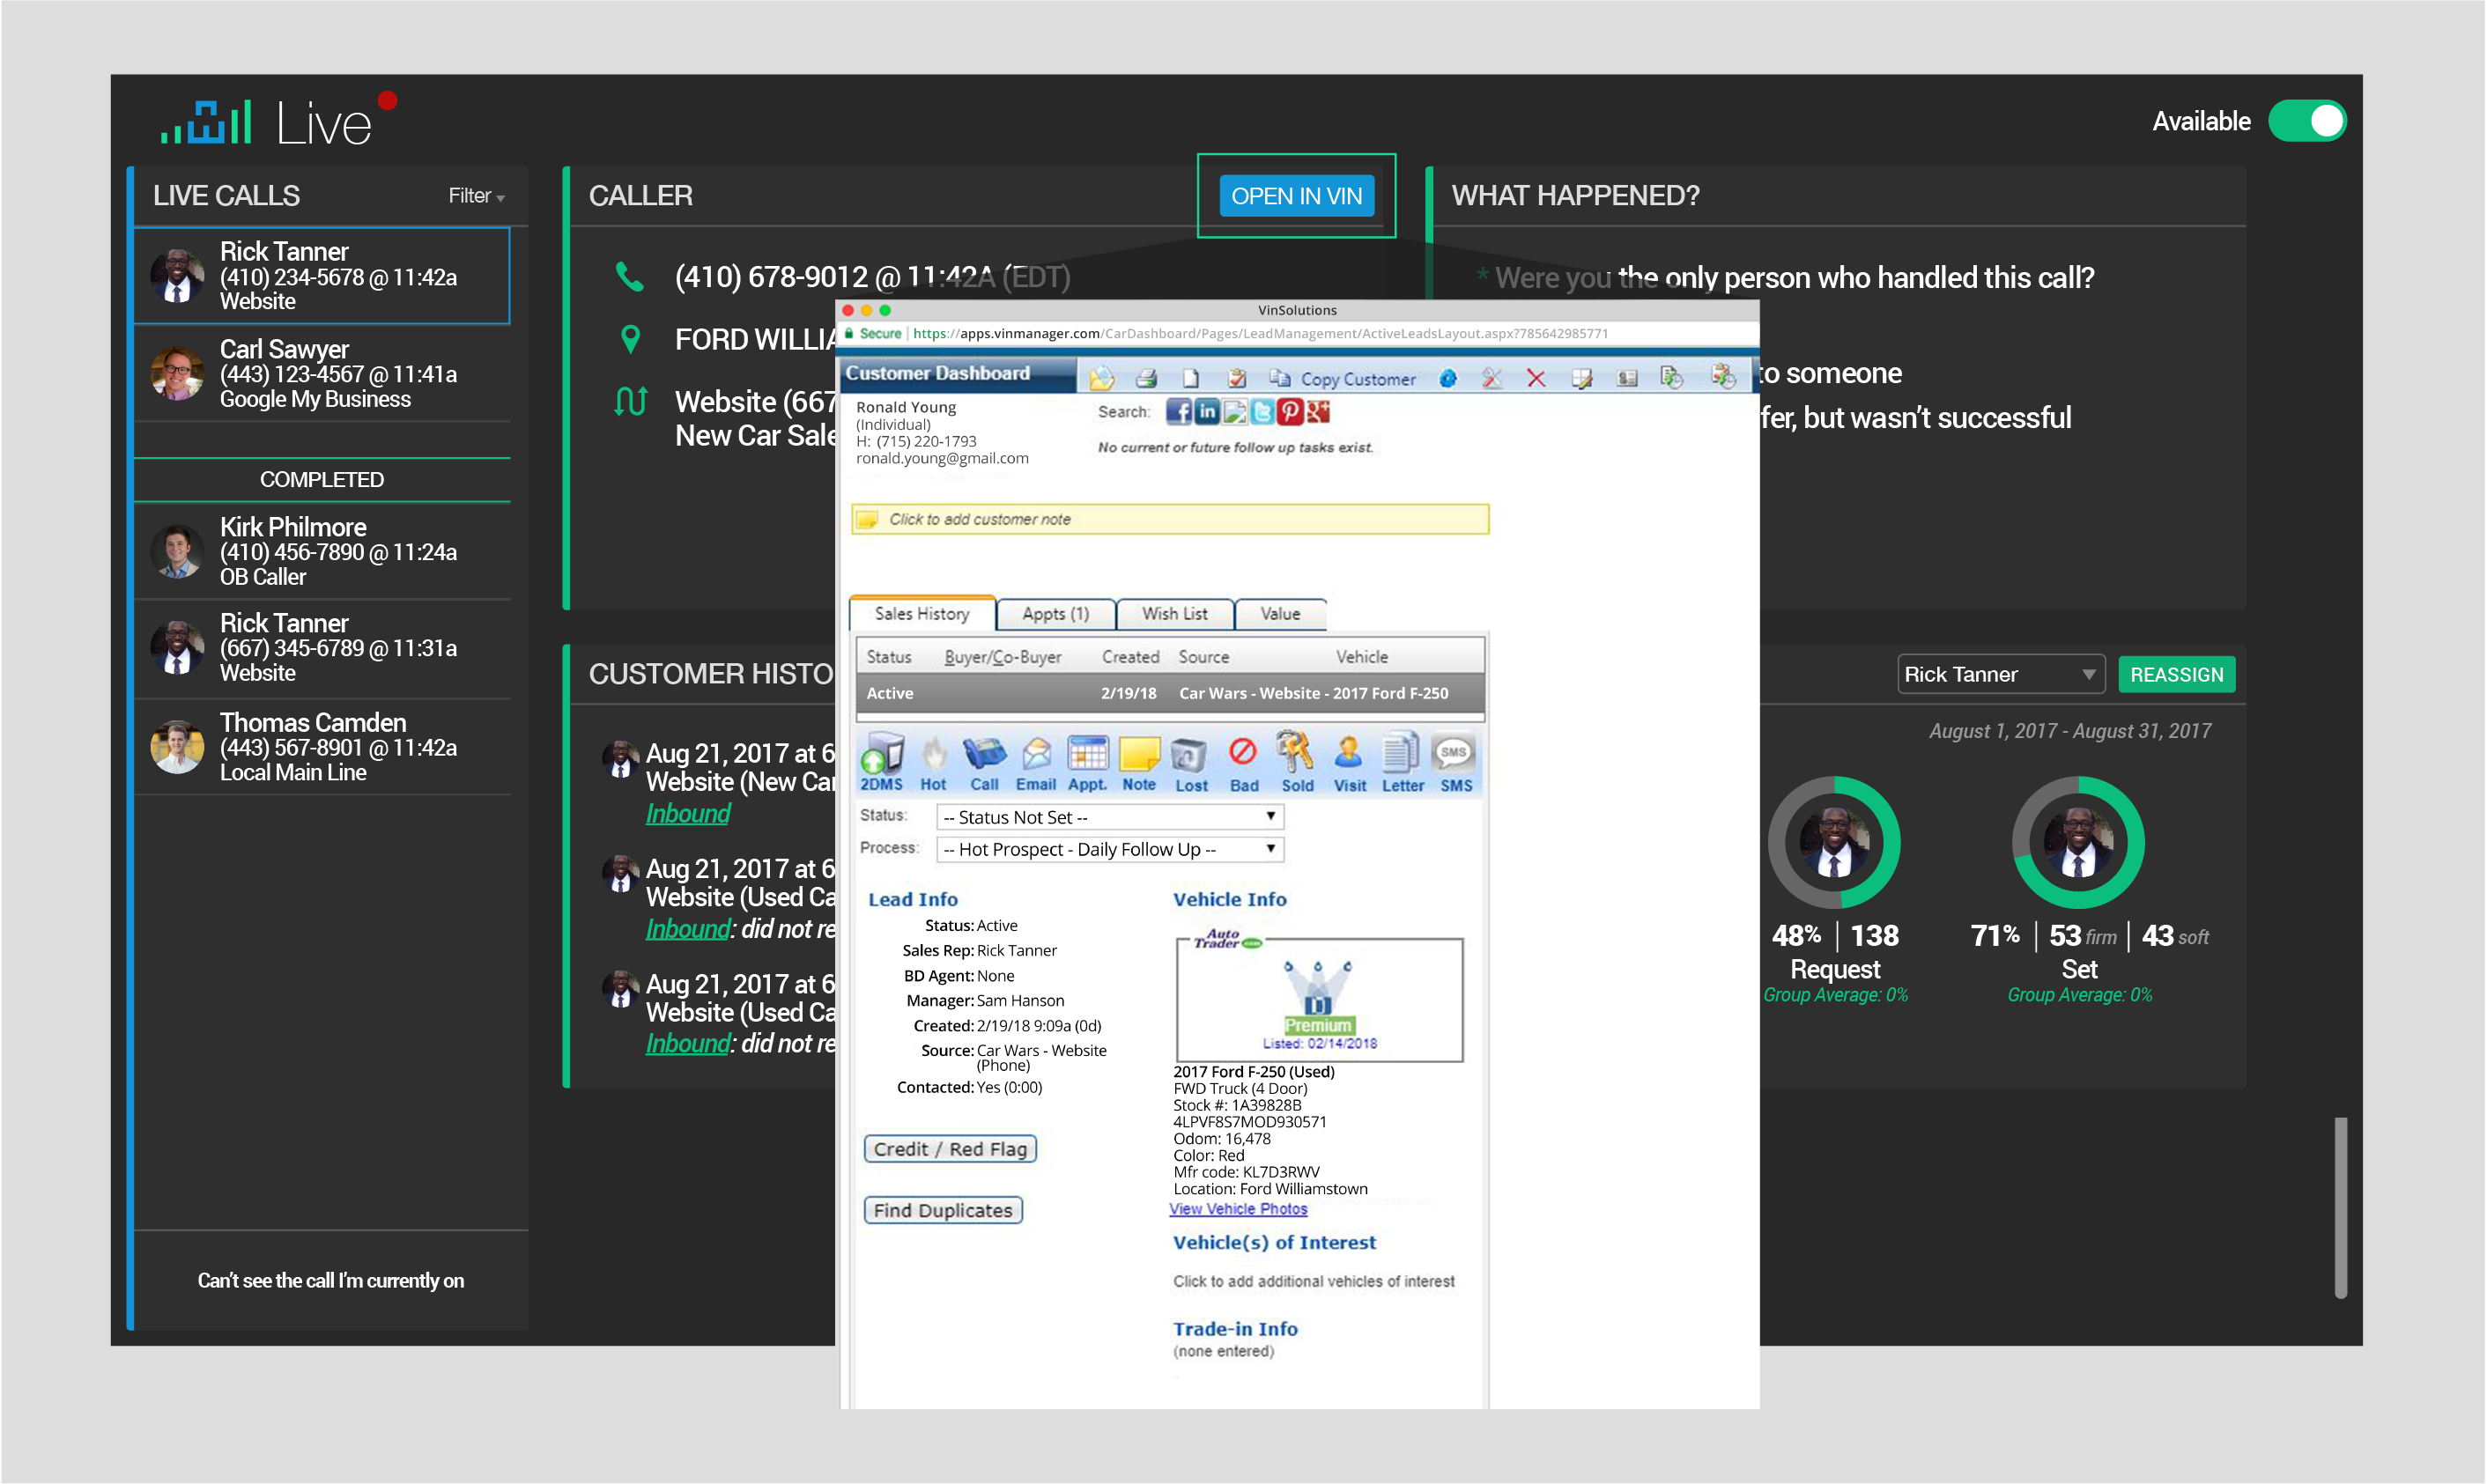This screenshot has width=2487, height=1484.
Task: Click the SMS speech bubble icon
Action: (1455, 762)
